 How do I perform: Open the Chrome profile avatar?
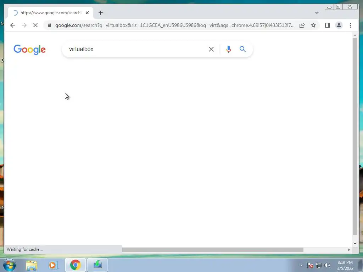click(x=339, y=25)
